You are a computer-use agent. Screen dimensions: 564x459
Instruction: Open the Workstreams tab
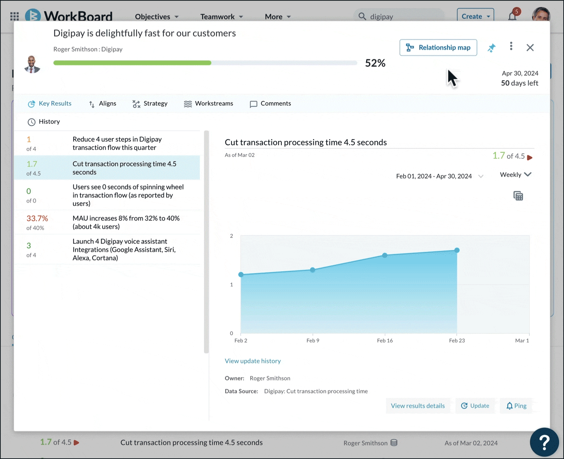pos(209,103)
